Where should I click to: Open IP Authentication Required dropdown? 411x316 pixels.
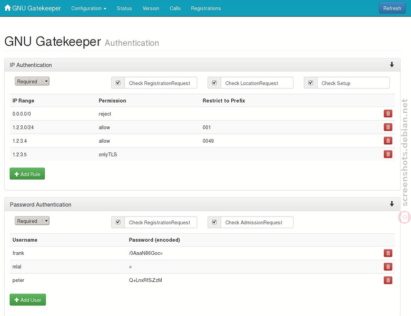32,81
